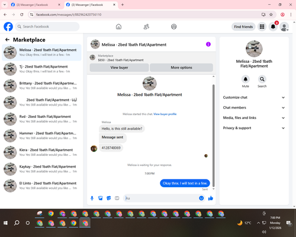
Task: Open the purple conversation info icon
Action: 208,44
